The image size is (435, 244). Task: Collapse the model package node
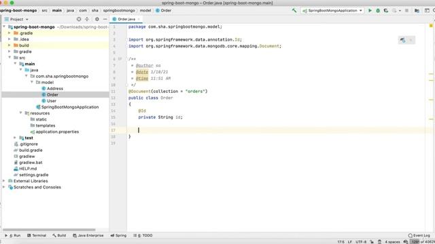(x=32, y=82)
